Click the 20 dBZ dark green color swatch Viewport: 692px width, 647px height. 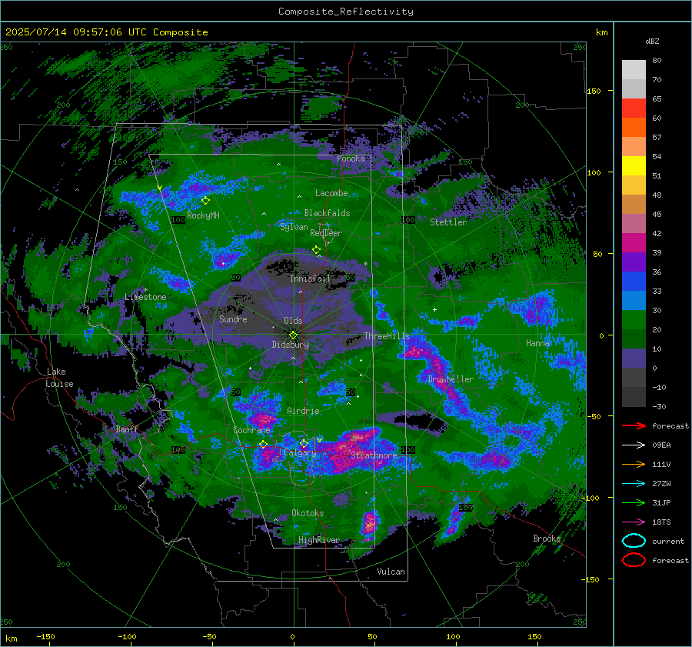click(634, 339)
